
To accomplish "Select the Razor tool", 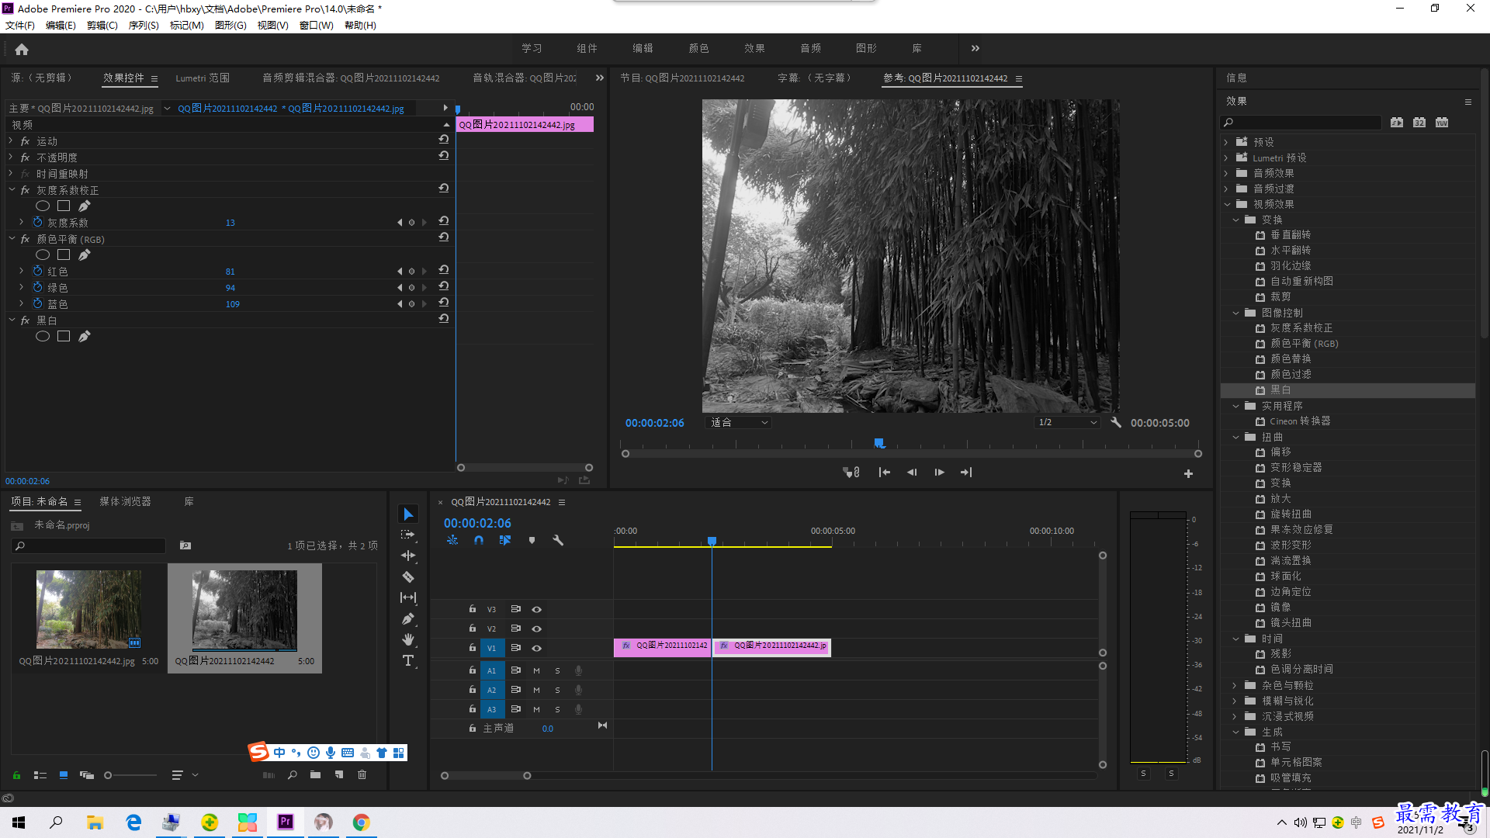I will pyautogui.click(x=408, y=577).
